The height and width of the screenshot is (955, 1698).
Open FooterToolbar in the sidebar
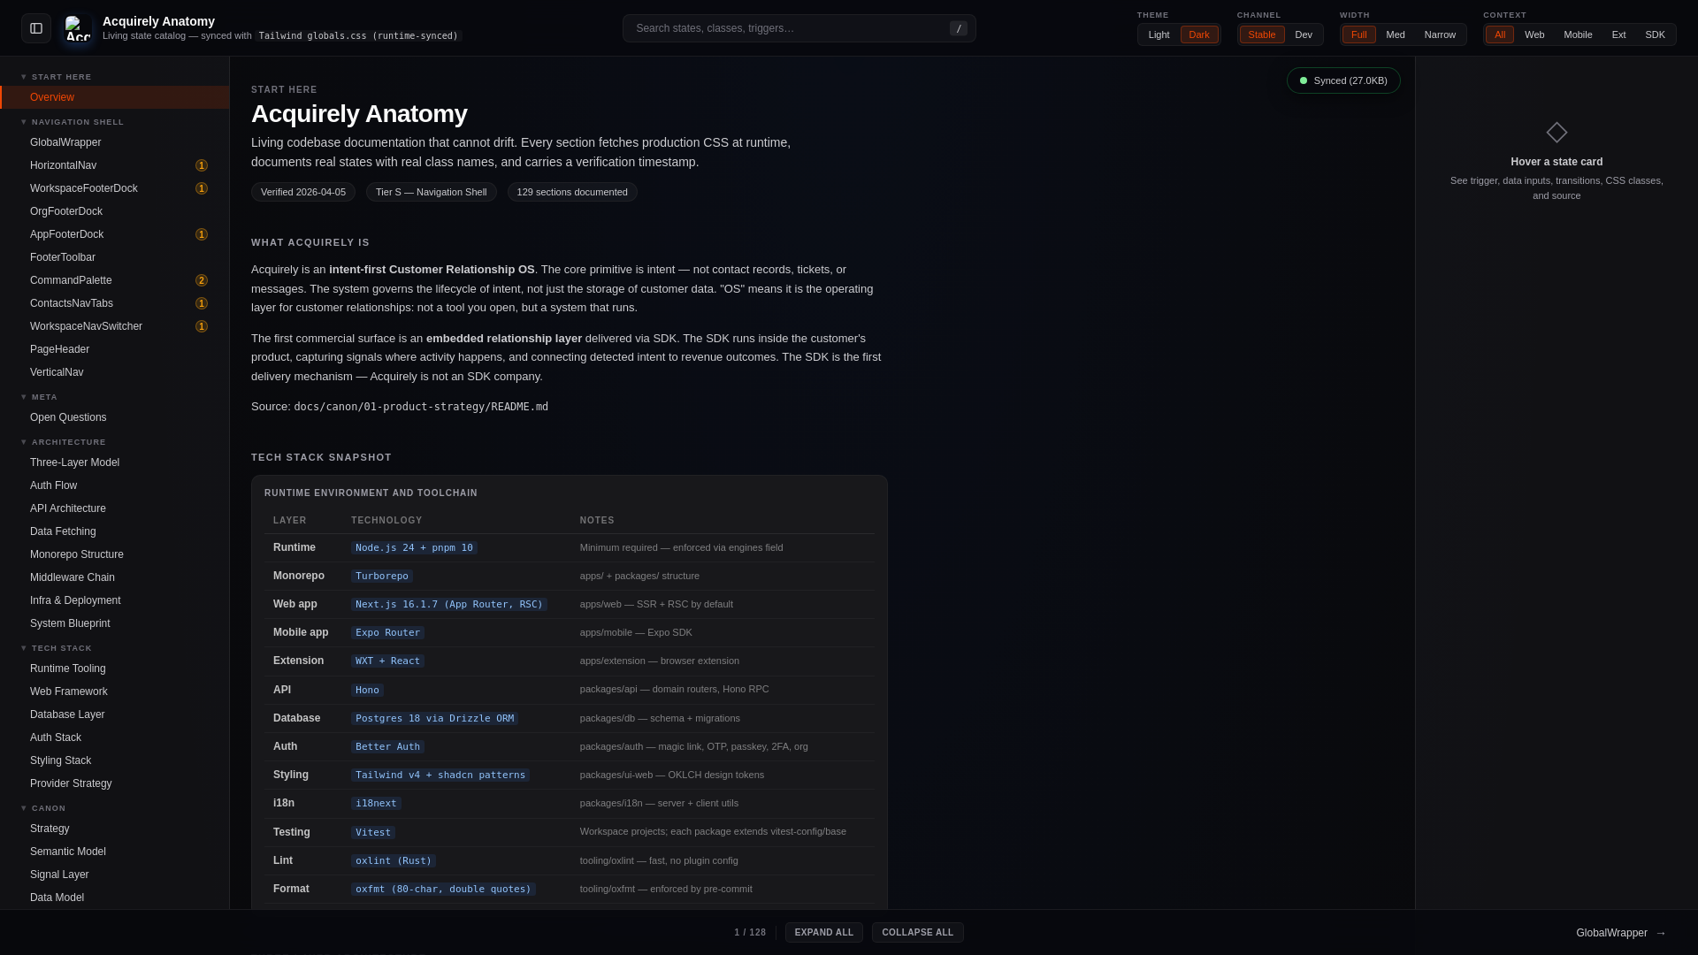tap(115, 257)
